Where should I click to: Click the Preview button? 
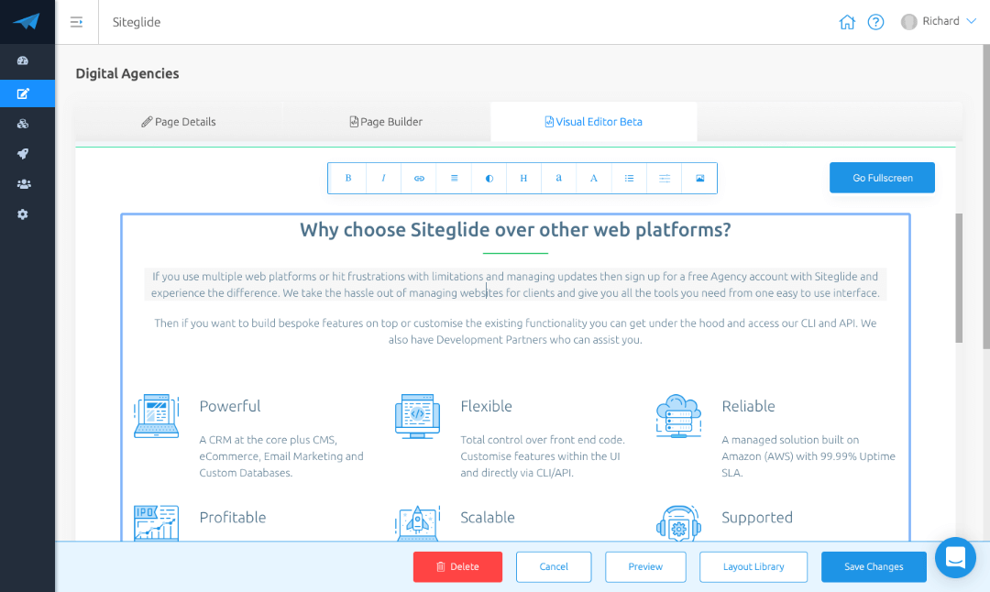pos(645,566)
